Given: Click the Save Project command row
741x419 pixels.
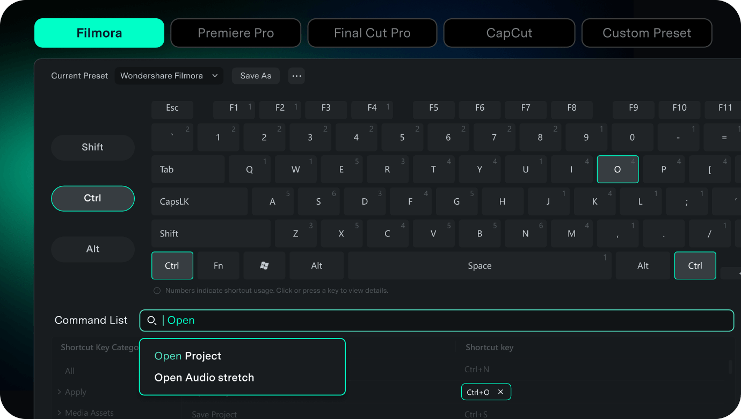Looking at the screenshot, I should tap(214, 414).
